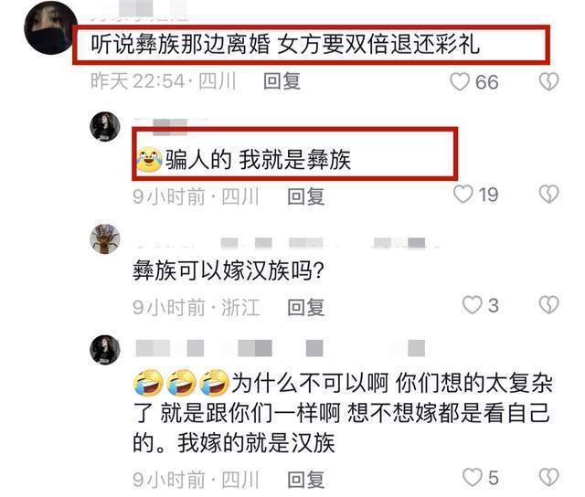The width and height of the screenshot is (585, 497).
Task: Open the avatar beside 彝族可以嫁汉族吗
Action: 105,239
